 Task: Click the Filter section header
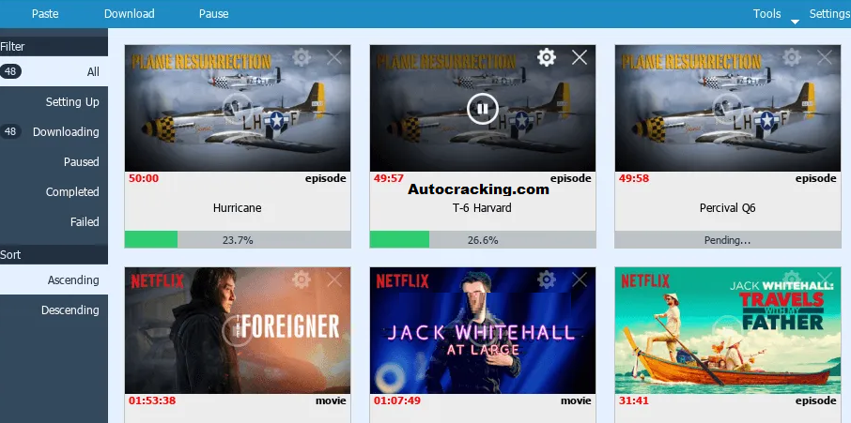tap(54, 47)
